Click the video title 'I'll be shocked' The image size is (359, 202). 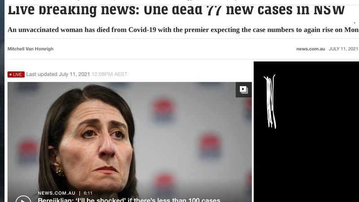(129, 200)
